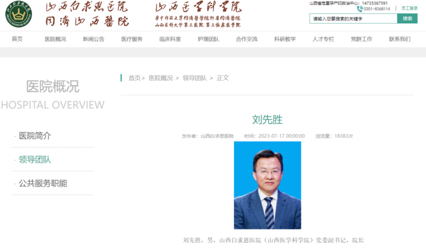
Task: Select 公共服务职能 in the sidebar
Action: click(43, 183)
